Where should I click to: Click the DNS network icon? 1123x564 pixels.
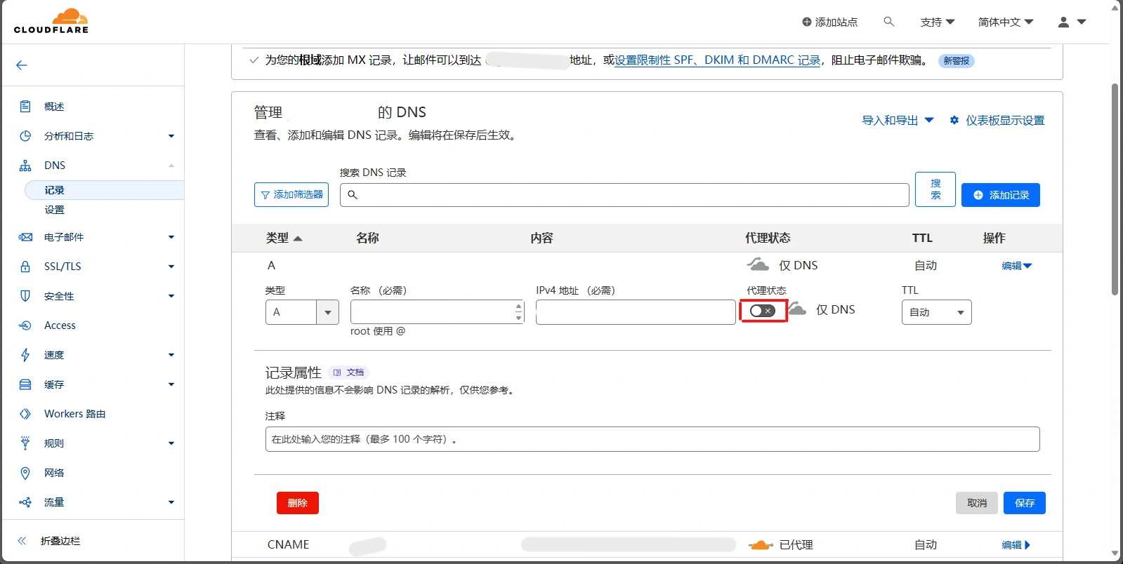tap(25, 166)
